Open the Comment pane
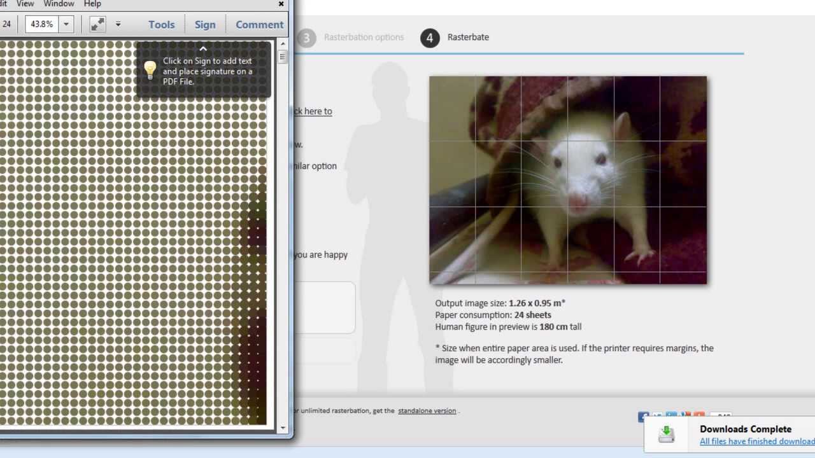This screenshot has width=815, height=458. (x=259, y=24)
